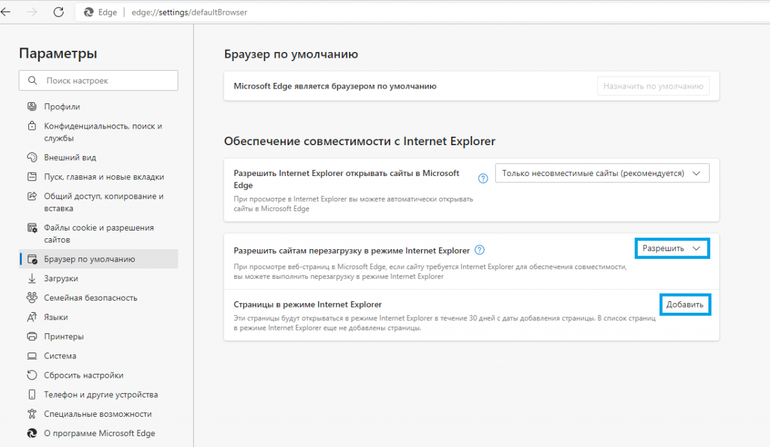
Task: Click heading Обеспечение совместимости с Internet Explorer
Action: pyautogui.click(x=360, y=141)
